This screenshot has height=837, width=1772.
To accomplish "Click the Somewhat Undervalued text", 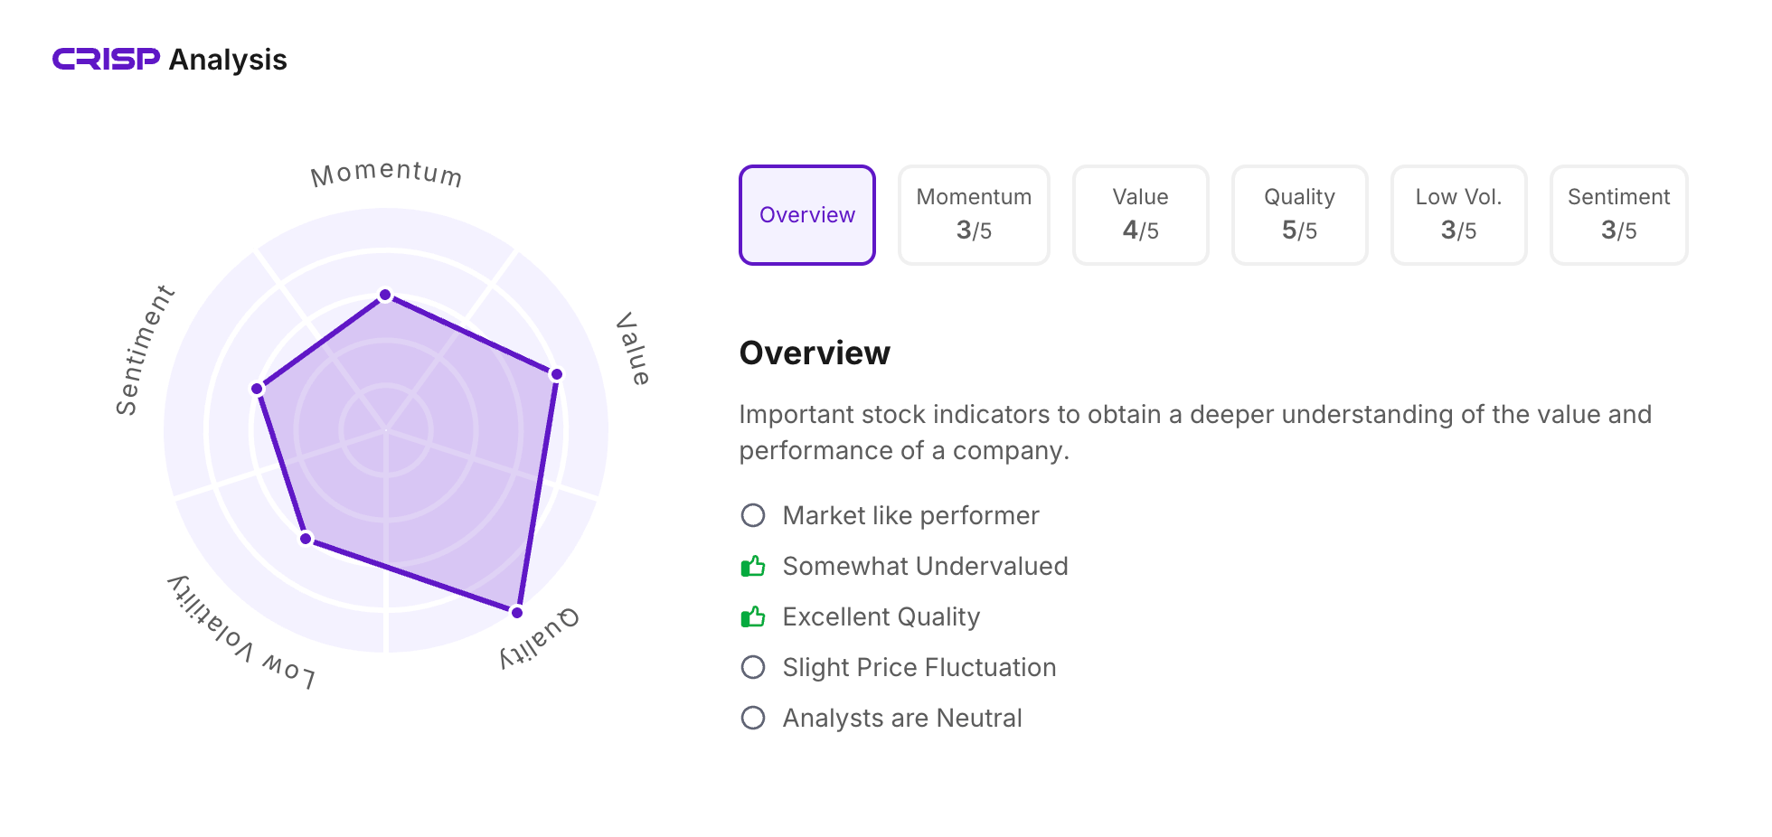I will (x=925, y=566).
